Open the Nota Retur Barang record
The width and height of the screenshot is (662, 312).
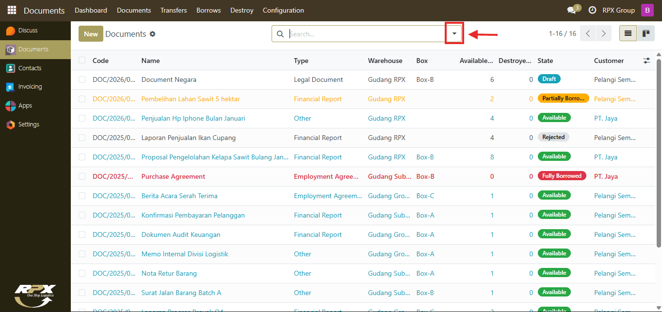click(169, 273)
